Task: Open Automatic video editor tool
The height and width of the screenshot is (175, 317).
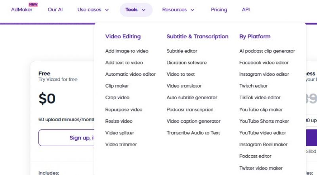Action: click(x=130, y=74)
